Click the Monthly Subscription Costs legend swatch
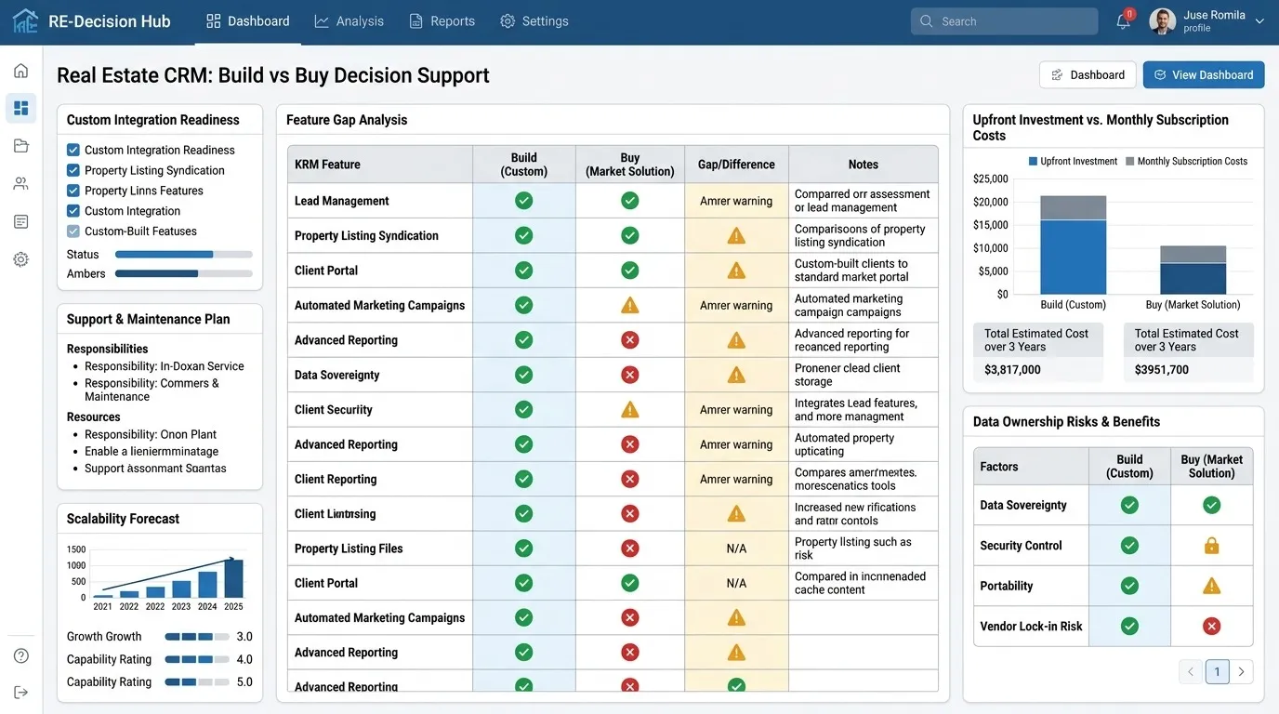Viewport: 1279px width, 714px height. coord(1129,162)
